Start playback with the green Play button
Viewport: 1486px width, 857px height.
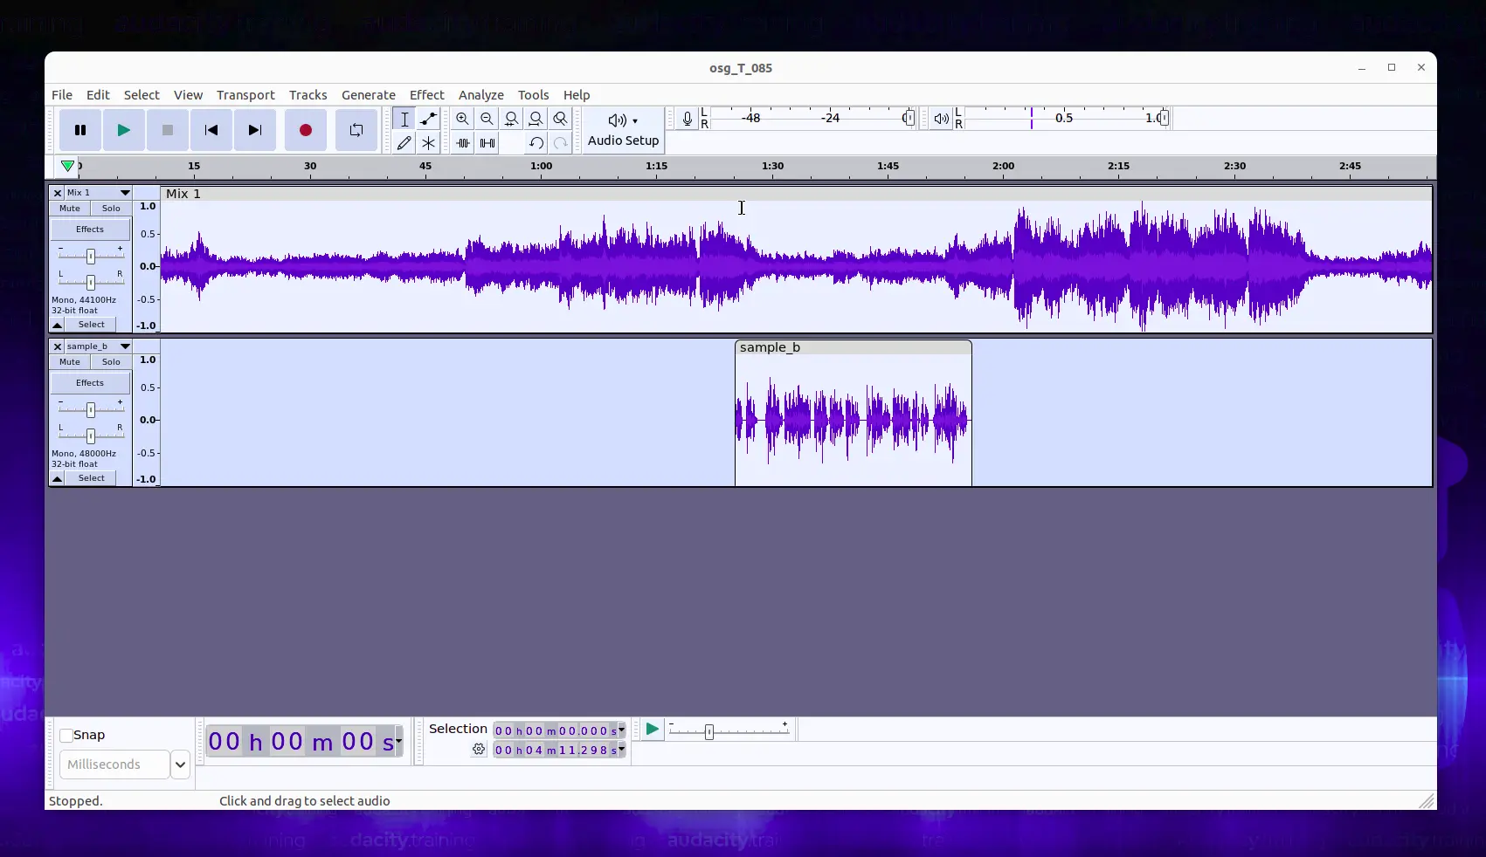(x=124, y=130)
